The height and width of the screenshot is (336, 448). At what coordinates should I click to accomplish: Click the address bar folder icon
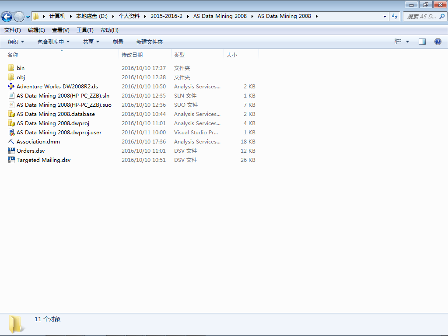pyautogui.click(x=36, y=16)
